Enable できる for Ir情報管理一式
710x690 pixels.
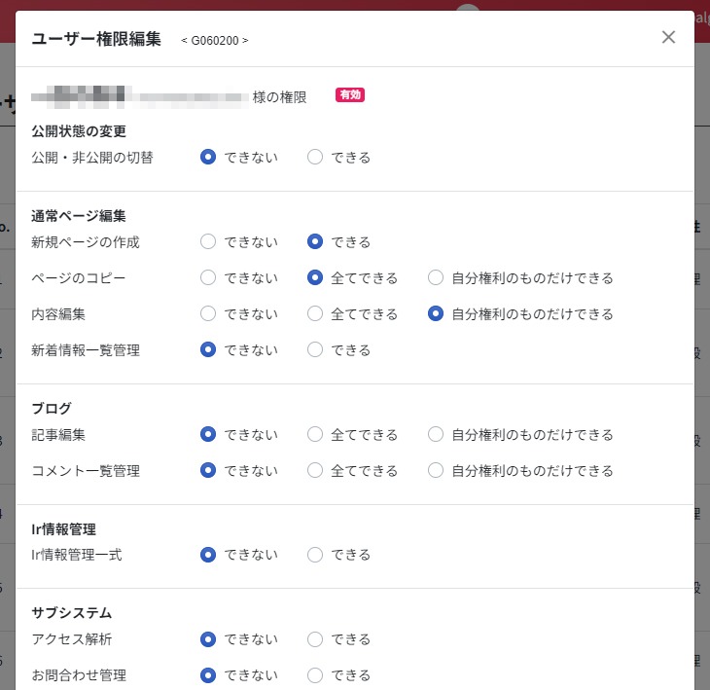[x=315, y=555]
